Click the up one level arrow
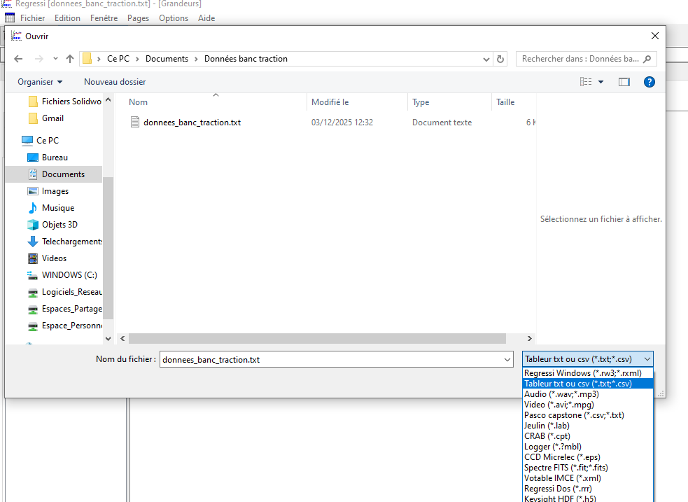The height and width of the screenshot is (502, 688). 70,59
